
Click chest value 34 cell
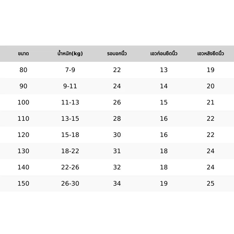(x=117, y=183)
